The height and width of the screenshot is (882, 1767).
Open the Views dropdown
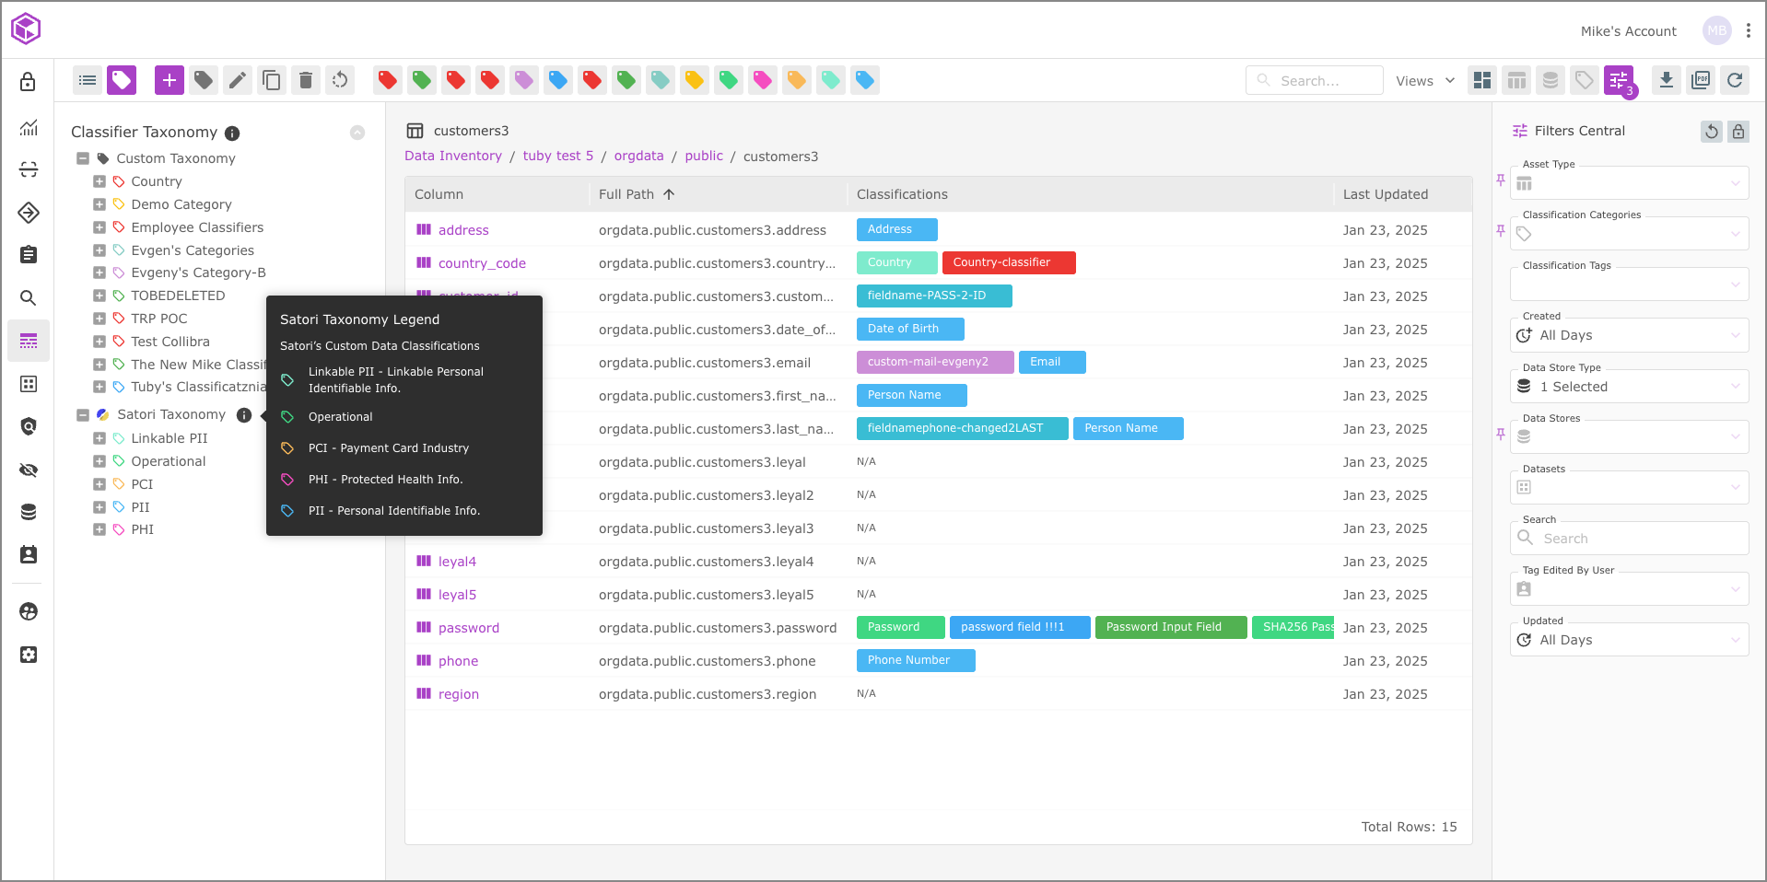click(1424, 81)
